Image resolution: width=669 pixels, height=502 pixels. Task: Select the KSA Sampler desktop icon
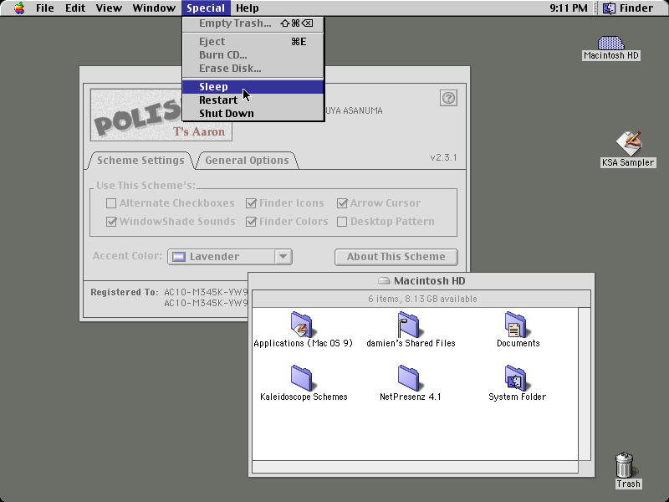(629, 144)
